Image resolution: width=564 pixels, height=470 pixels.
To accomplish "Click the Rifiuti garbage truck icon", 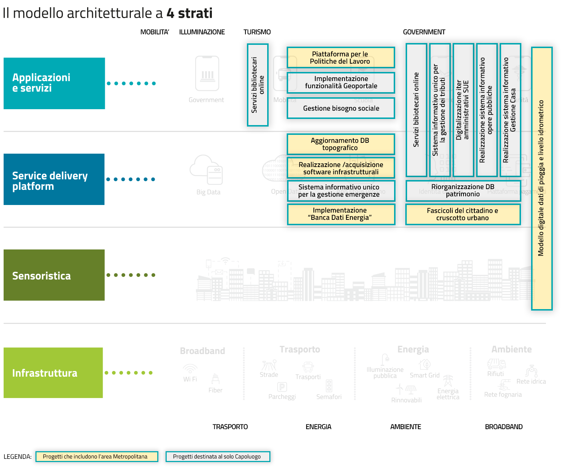I will pos(496,363).
